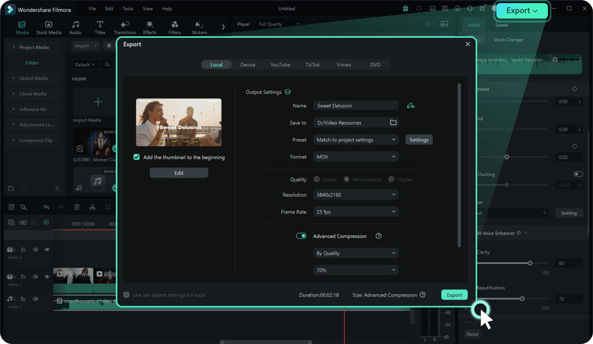Hide the Video 2 track eye

47,250
